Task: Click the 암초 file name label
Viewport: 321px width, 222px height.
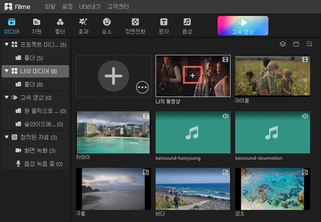Action: click(240, 213)
